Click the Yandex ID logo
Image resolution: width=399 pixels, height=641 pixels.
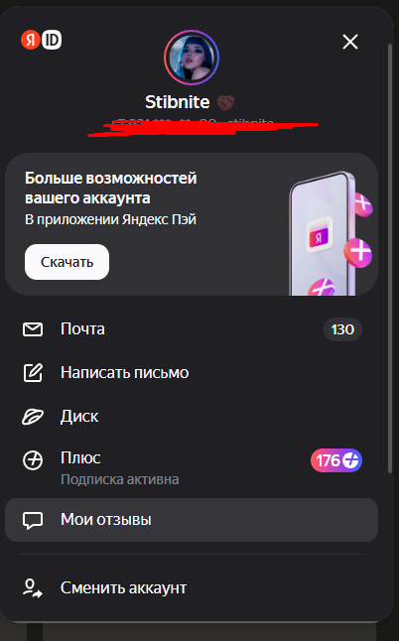tap(41, 40)
